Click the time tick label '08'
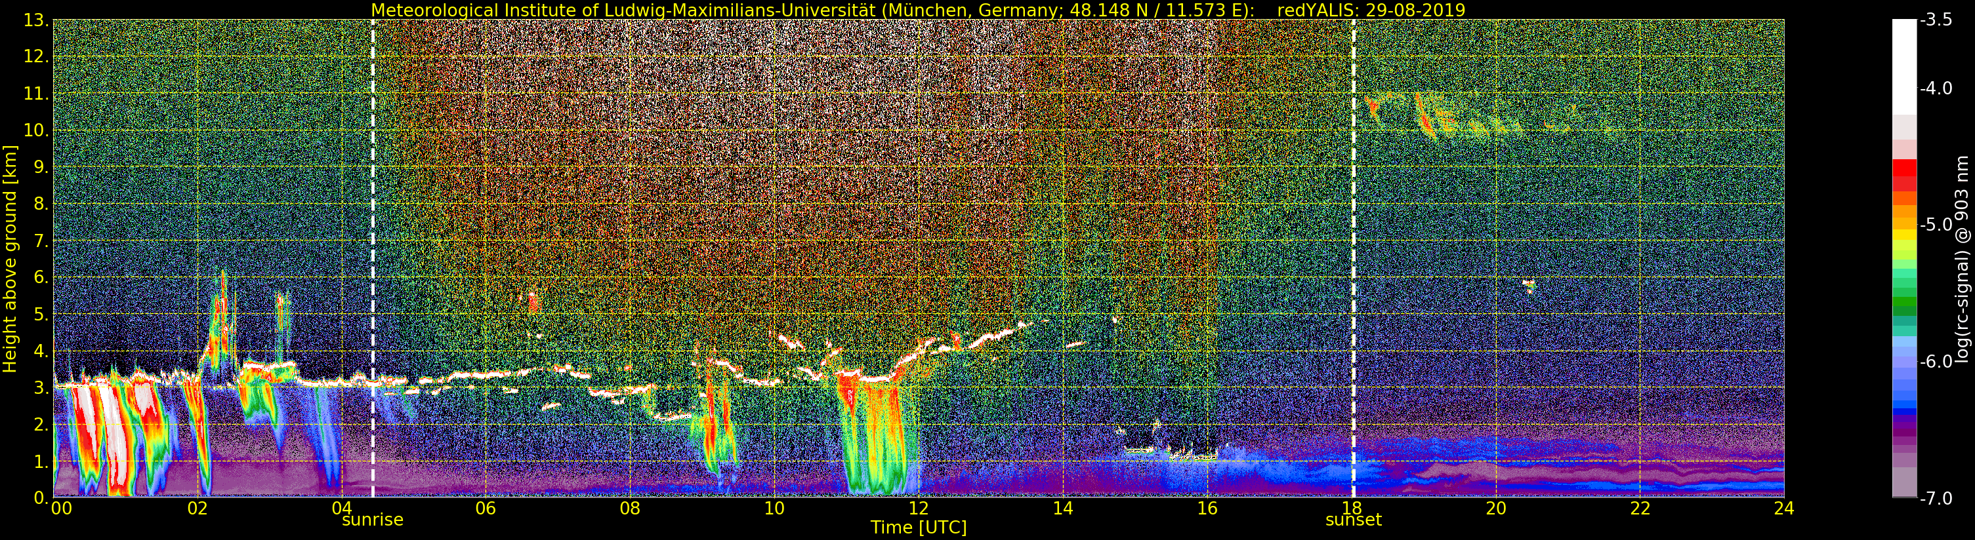 [629, 508]
